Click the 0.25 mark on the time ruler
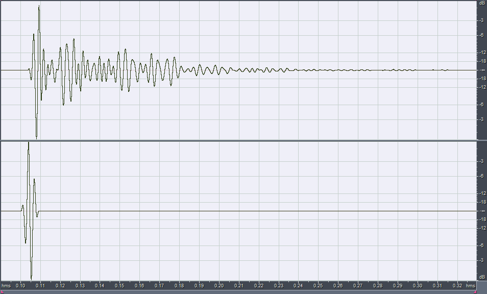 pyautogui.click(x=318, y=286)
